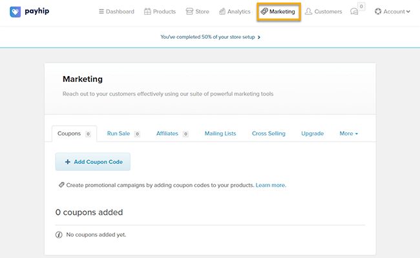This screenshot has height=258, width=420.
Task: Click the Payhip logo icon
Action: pyautogui.click(x=15, y=12)
